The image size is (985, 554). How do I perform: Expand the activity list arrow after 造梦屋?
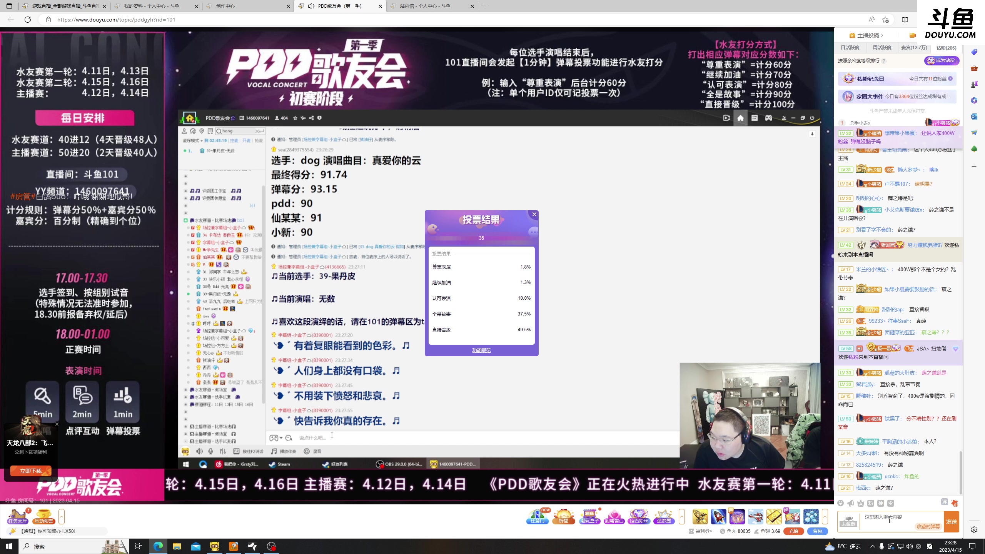tap(682, 516)
